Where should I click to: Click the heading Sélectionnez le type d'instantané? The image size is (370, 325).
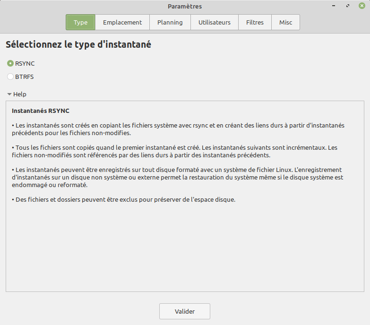(x=78, y=45)
